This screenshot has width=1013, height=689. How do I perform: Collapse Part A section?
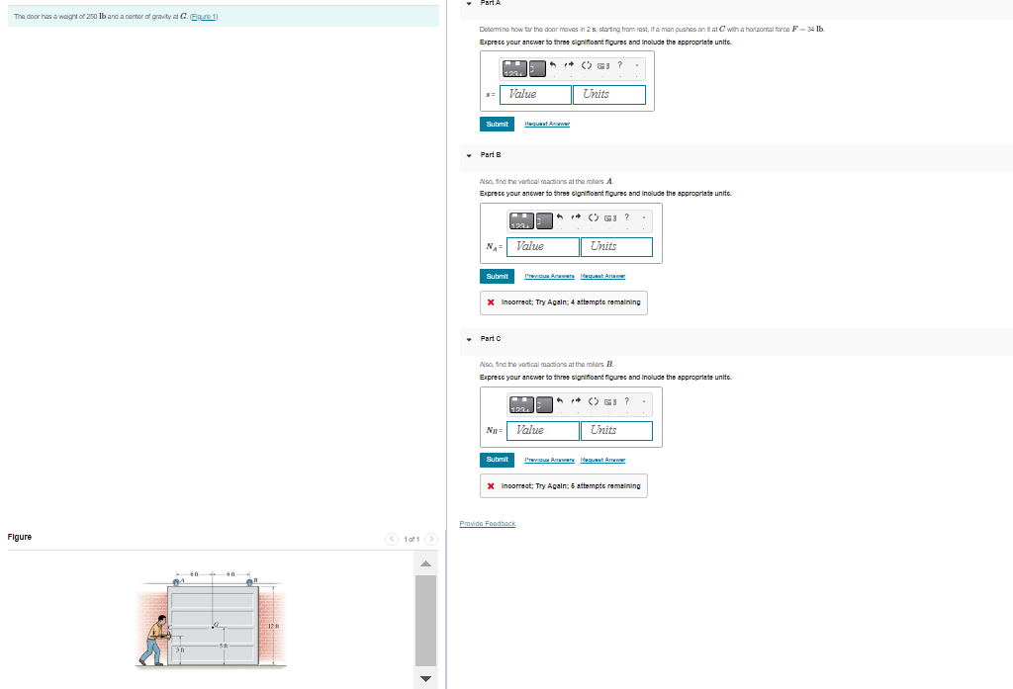point(469,3)
